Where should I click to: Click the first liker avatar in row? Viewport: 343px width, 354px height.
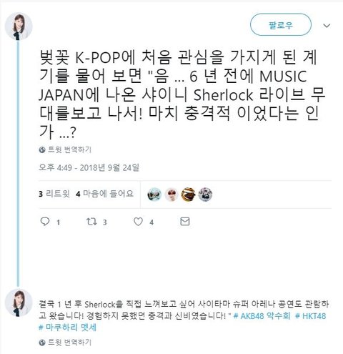point(154,195)
